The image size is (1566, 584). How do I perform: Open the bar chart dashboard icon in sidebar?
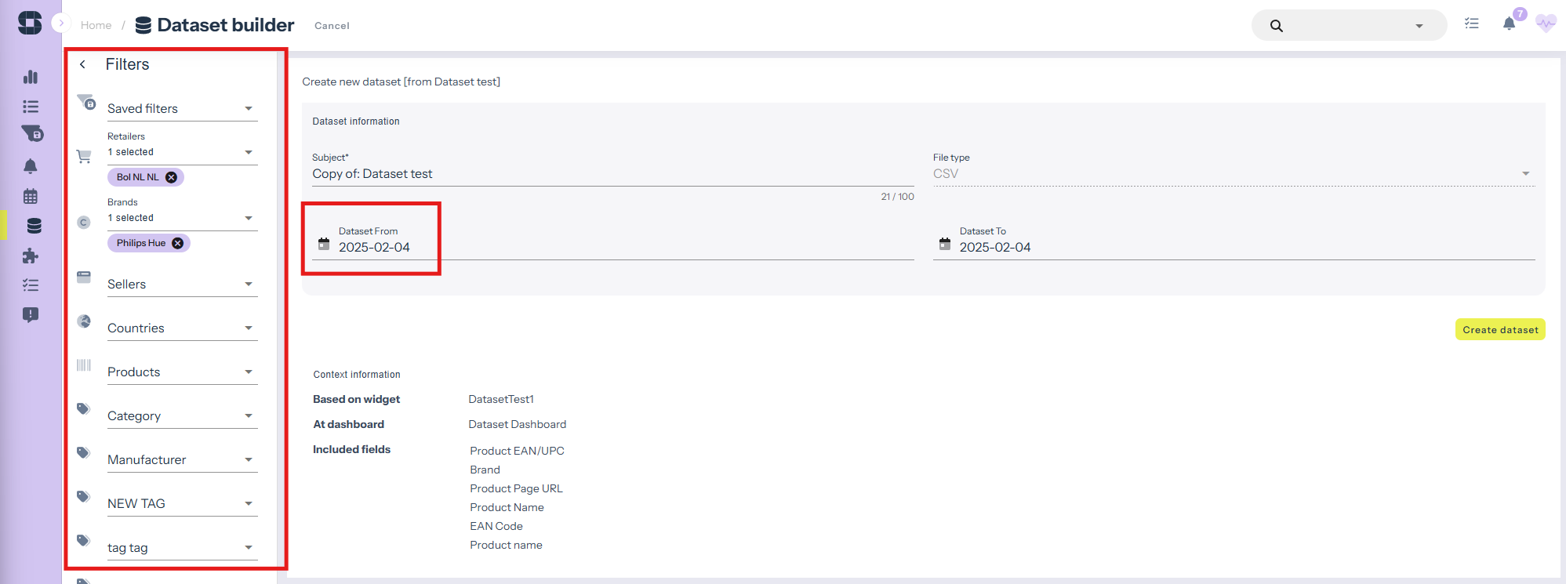click(31, 77)
